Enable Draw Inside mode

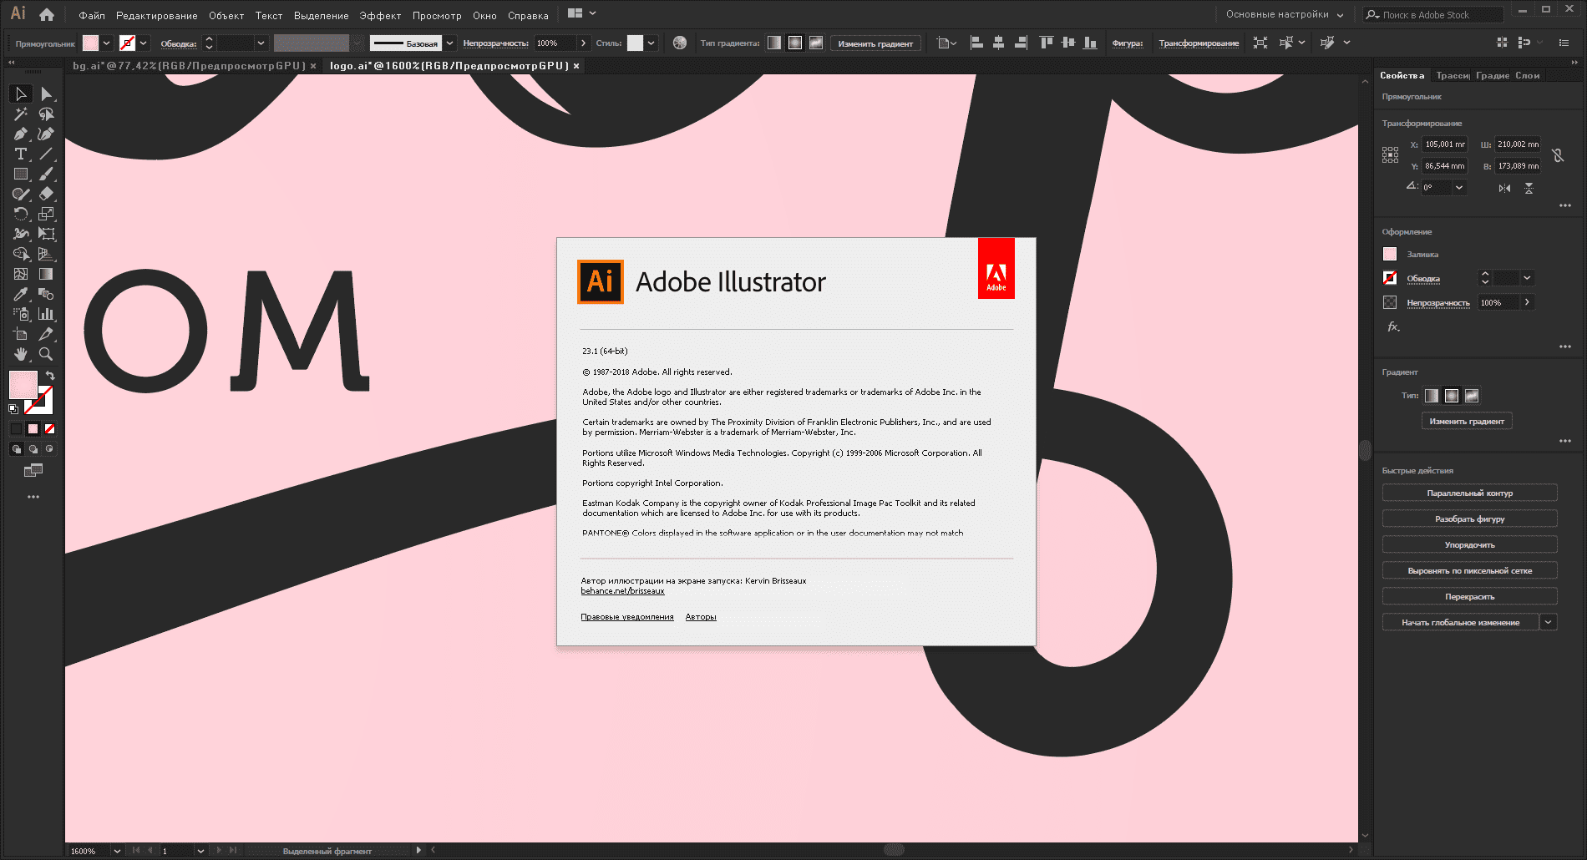pyautogui.click(x=50, y=449)
